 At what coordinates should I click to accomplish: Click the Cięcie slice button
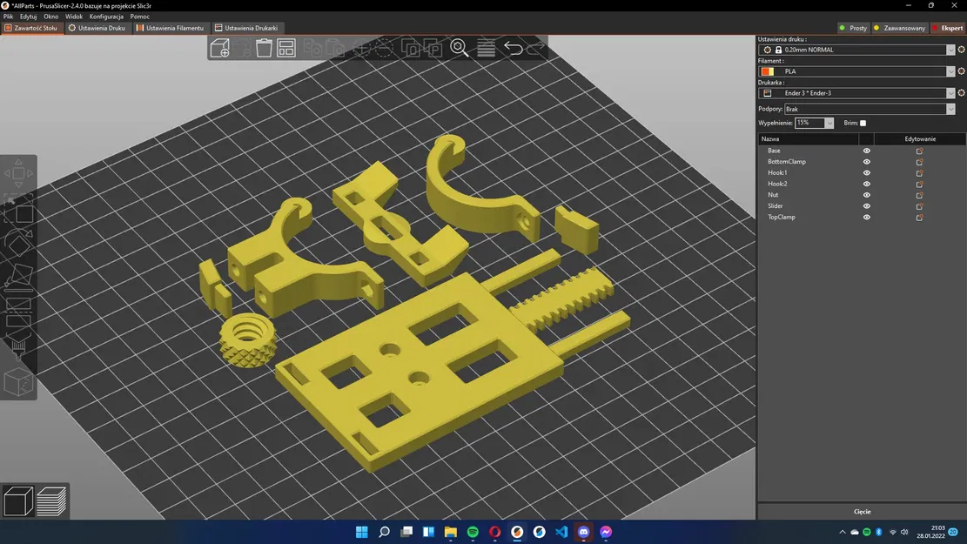coord(863,511)
